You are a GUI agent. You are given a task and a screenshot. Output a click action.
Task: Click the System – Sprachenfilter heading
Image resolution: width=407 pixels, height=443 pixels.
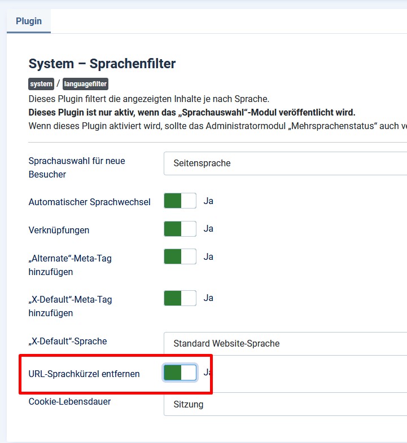[102, 64]
